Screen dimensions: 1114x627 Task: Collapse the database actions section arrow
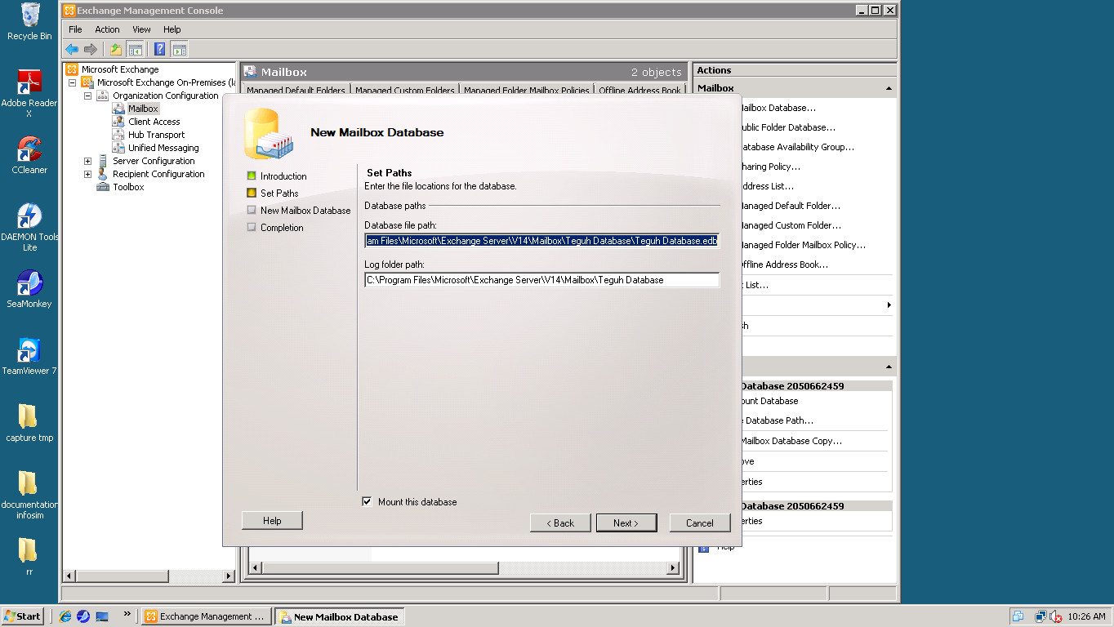(889, 367)
